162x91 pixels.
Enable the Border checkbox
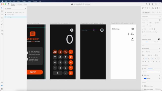coord(143,79)
